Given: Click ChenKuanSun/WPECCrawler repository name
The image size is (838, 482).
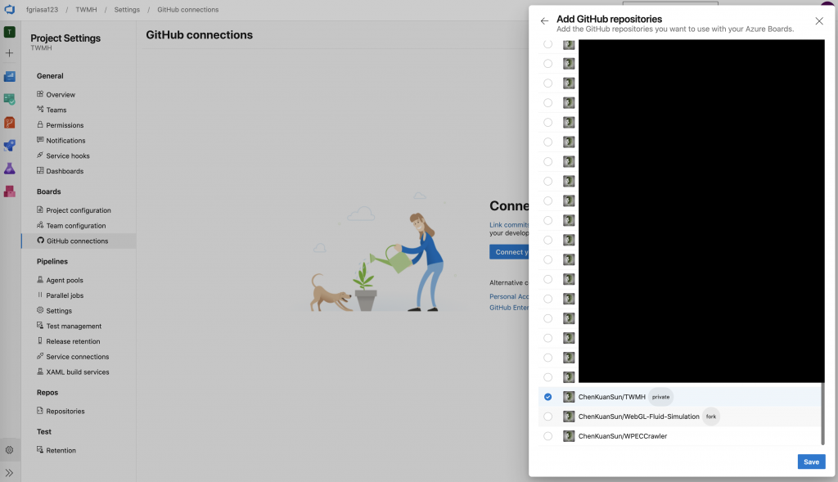Looking at the screenshot, I should pyautogui.click(x=623, y=436).
